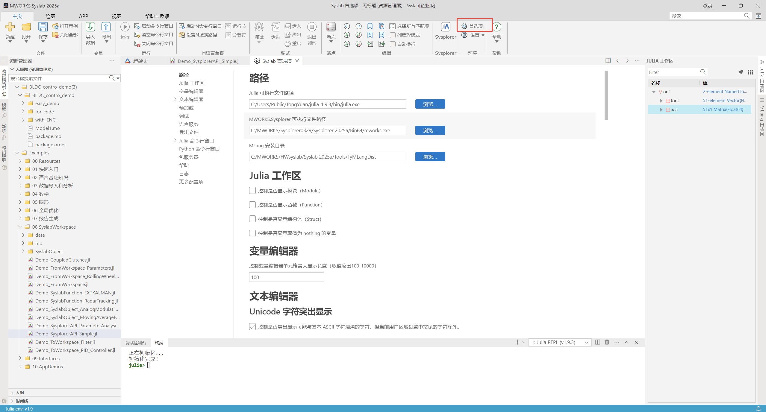Image resolution: width=766 pixels, height=412 pixels.
Task: Collapse the BLDC_contro_demo(3) folder
Action: coord(17,87)
